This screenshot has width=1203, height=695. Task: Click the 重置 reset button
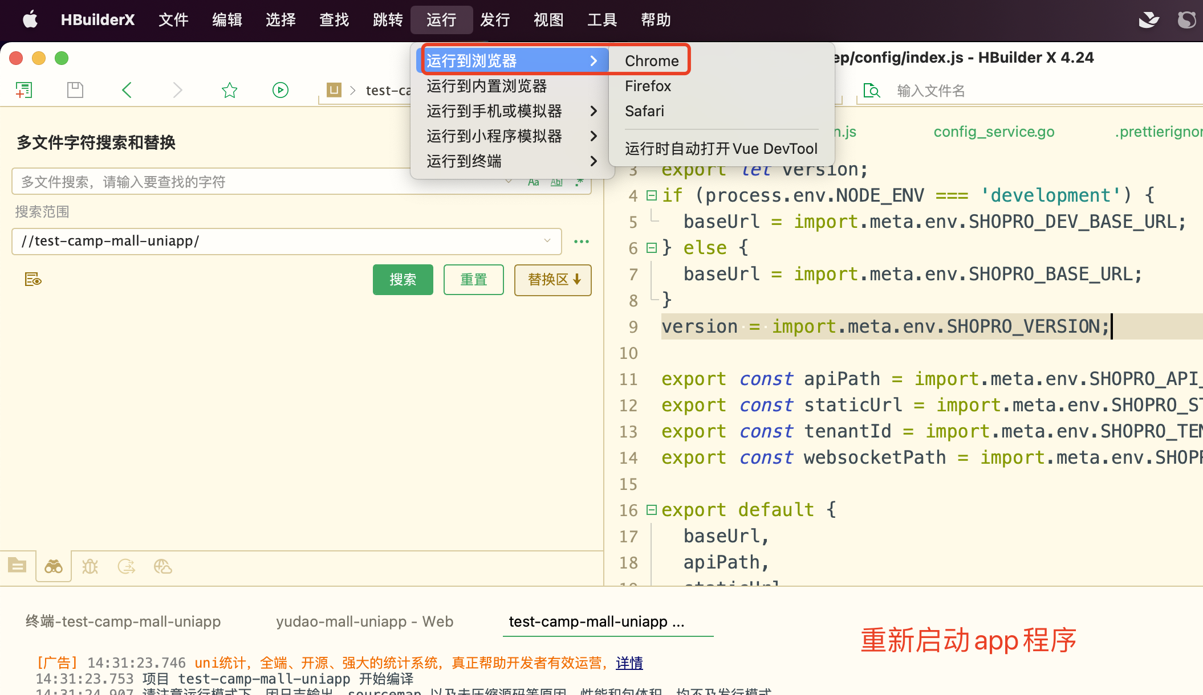point(474,280)
